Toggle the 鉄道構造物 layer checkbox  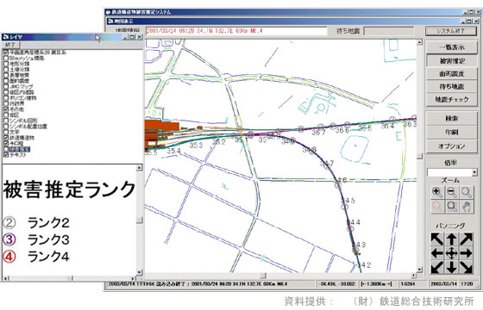coord(6,138)
